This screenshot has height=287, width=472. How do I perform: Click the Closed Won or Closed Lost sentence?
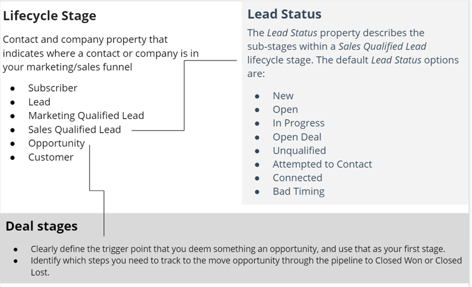point(246,266)
